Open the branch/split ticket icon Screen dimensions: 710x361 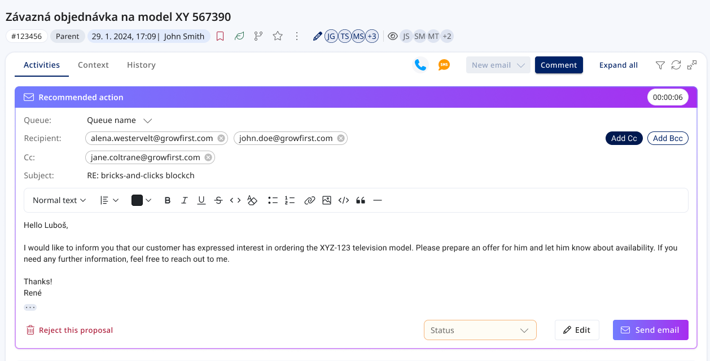[258, 36]
